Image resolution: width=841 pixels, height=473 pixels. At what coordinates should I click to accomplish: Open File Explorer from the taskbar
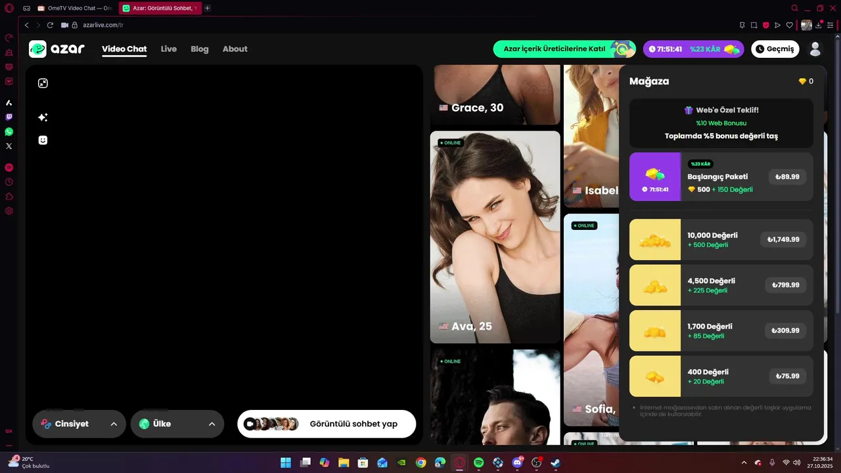pyautogui.click(x=344, y=462)
